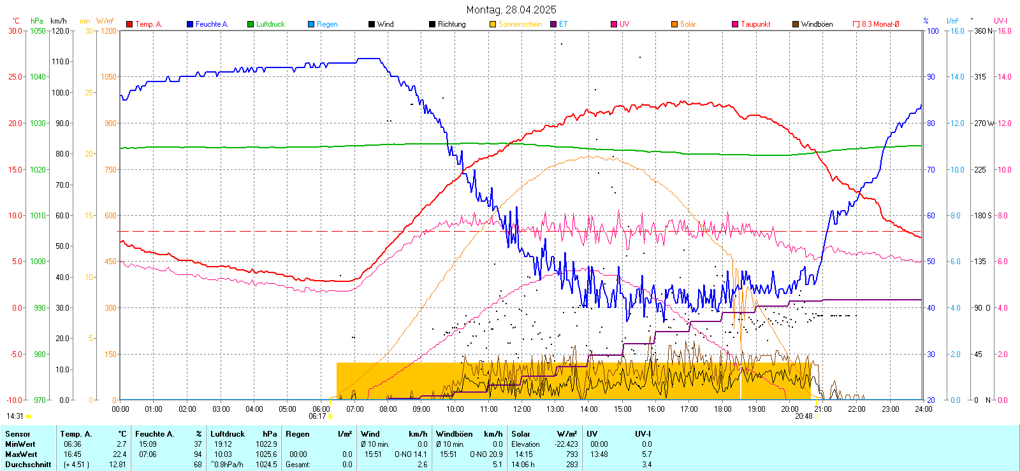Click the green Luftdruck legend square

pyautogui.click(x=251, y=24)
